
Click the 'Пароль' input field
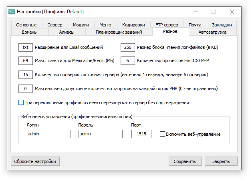[x=100, y=134]
